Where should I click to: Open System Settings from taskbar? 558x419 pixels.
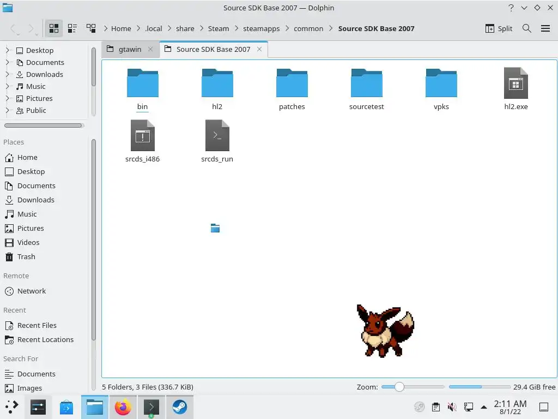(38, 407)
